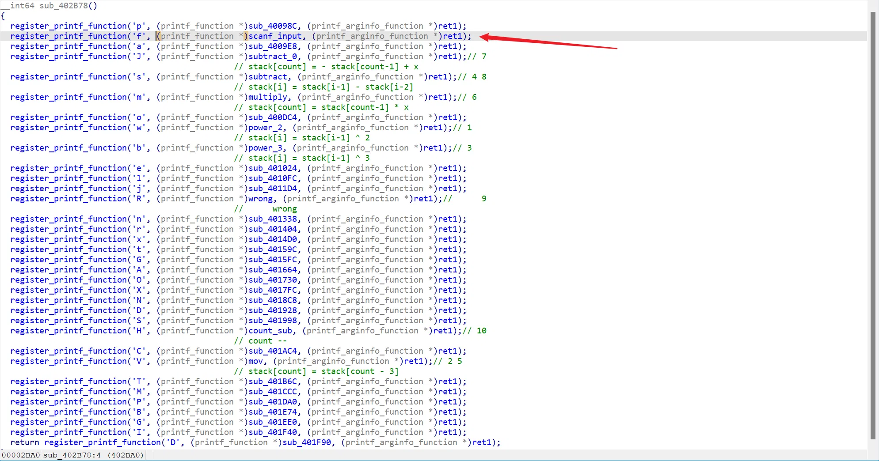Click comment 'stack[count] = stack[count-1] * x'
The image size is (879, 461).
(x=328, y=107)
